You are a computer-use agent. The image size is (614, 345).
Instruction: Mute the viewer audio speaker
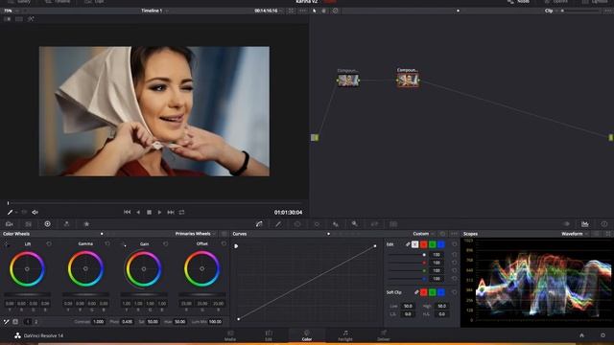(x=35, y=212)
